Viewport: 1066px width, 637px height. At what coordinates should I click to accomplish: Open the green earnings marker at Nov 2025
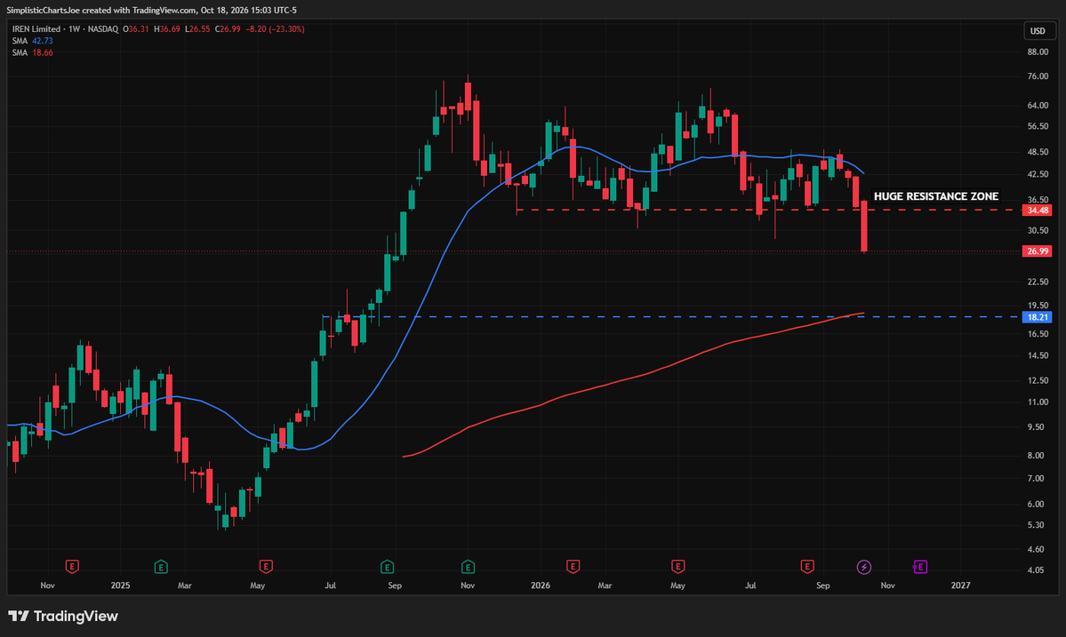coord(468,567)
